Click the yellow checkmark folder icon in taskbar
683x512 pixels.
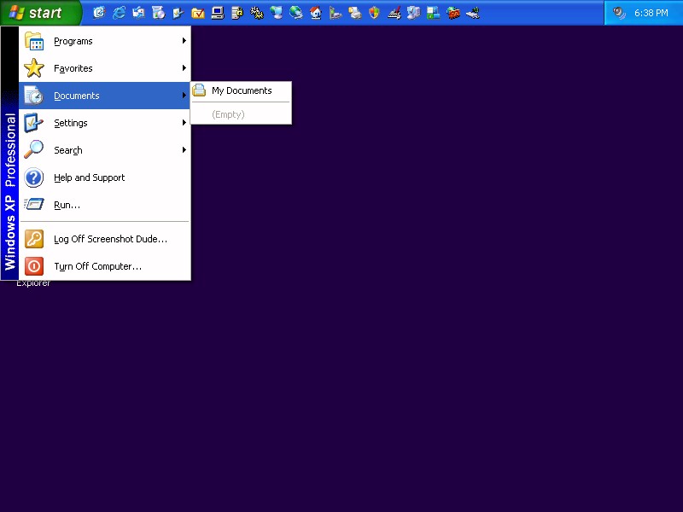197,13
